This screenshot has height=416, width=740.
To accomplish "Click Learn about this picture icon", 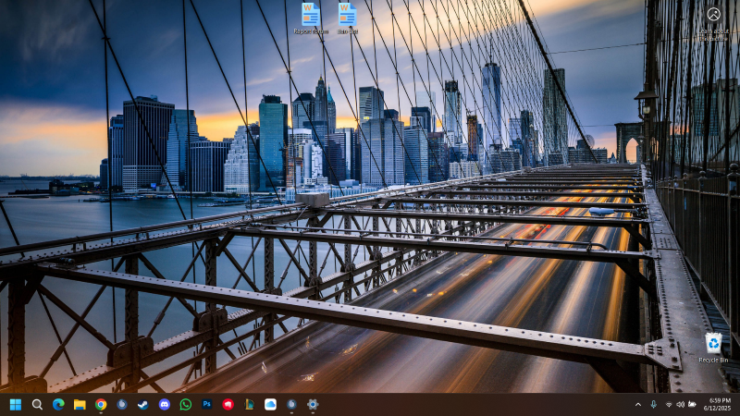I will point(713,21).
